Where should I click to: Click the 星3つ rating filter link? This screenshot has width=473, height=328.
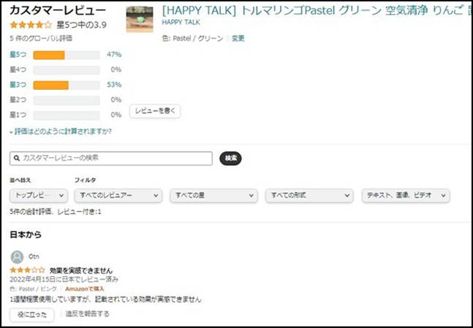[x=18, y=85]
